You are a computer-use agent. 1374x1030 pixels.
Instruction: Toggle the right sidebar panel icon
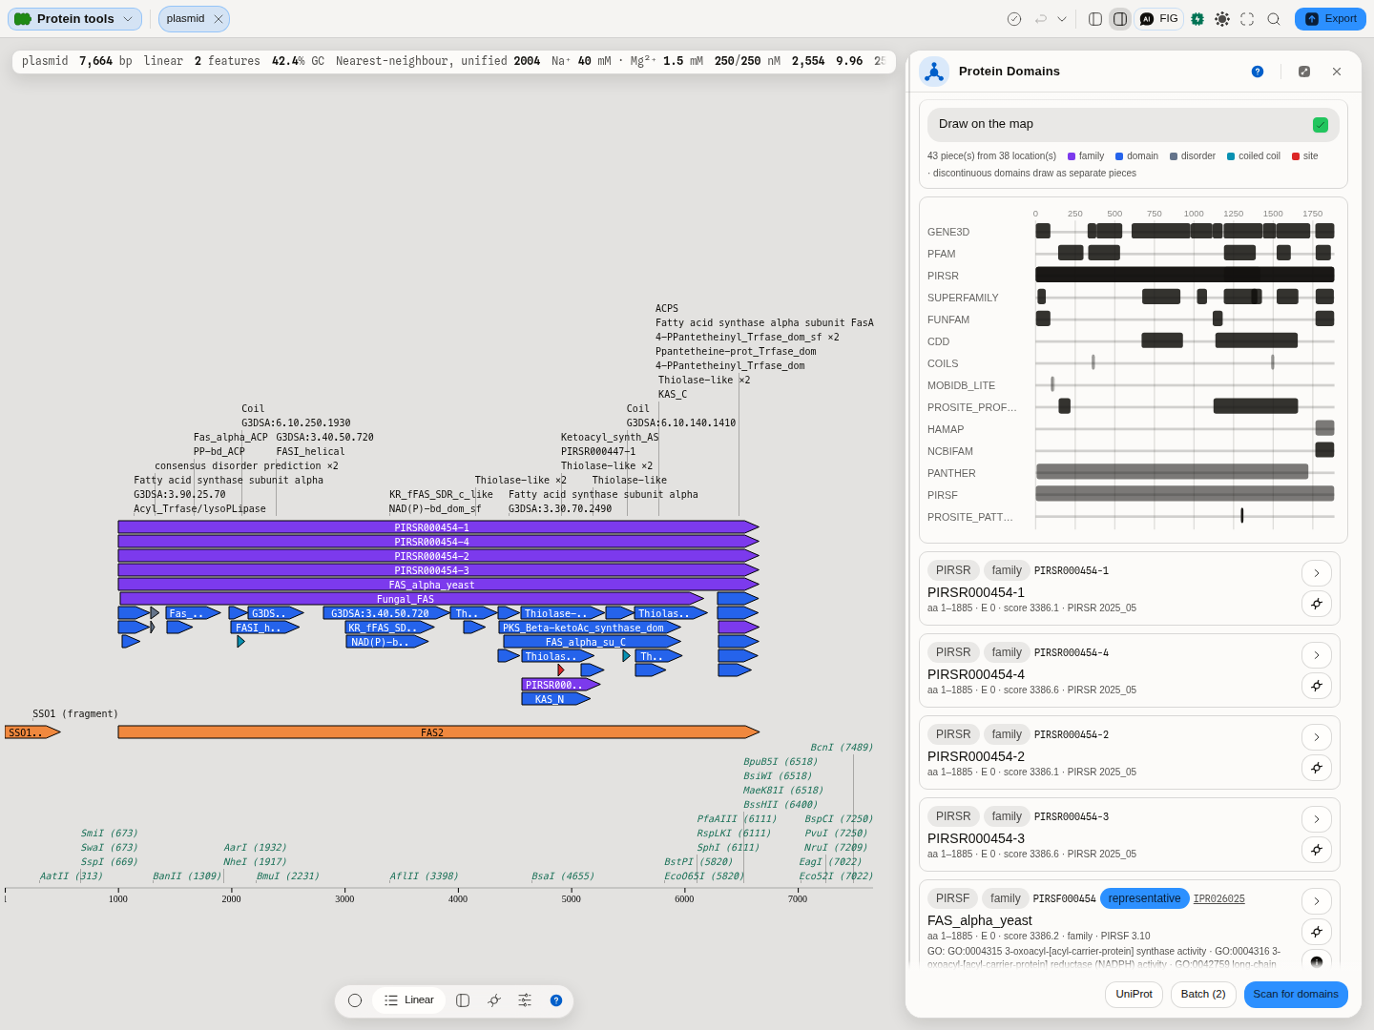1120,19
